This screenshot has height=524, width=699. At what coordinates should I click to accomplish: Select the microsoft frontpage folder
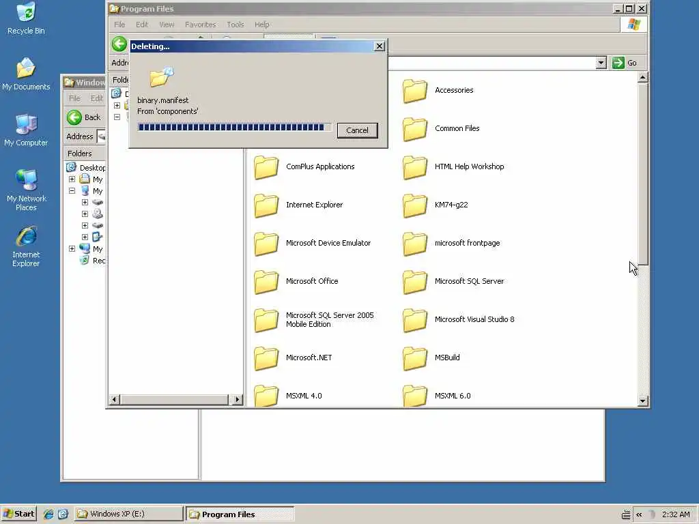[452, 244]
